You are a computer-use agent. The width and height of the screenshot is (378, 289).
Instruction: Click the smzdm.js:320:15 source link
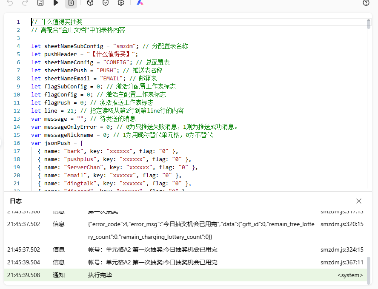pos(342,224)
